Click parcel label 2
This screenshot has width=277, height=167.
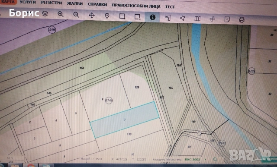[x=30, y=122]
